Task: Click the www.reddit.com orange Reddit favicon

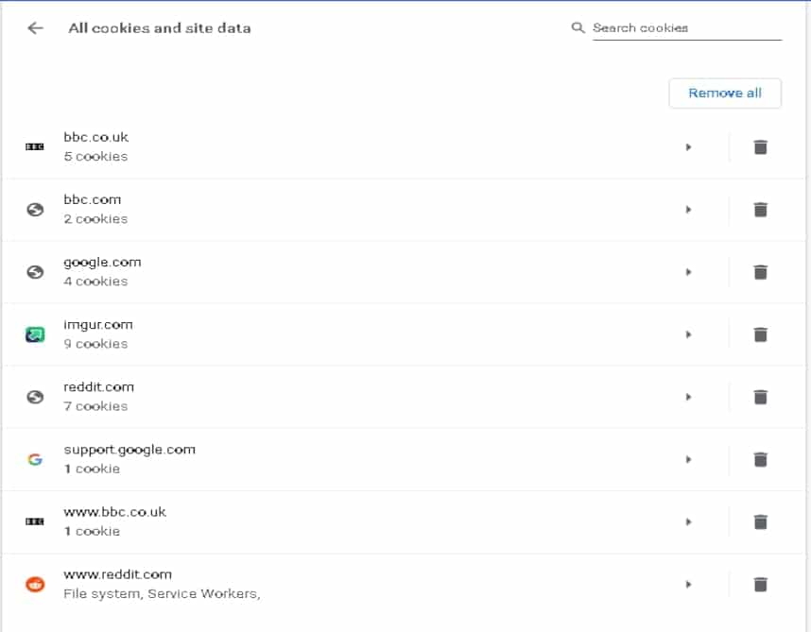Action: [x=35, y=585]
